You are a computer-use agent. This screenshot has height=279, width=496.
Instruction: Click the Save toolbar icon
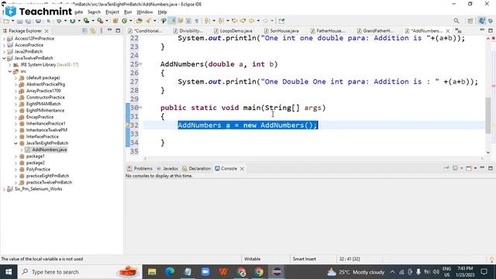click(x=19, y=21)
